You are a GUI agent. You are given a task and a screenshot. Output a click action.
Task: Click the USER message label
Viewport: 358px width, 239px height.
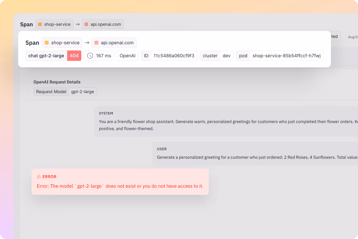pyautogui.click(x=162, y=149)
